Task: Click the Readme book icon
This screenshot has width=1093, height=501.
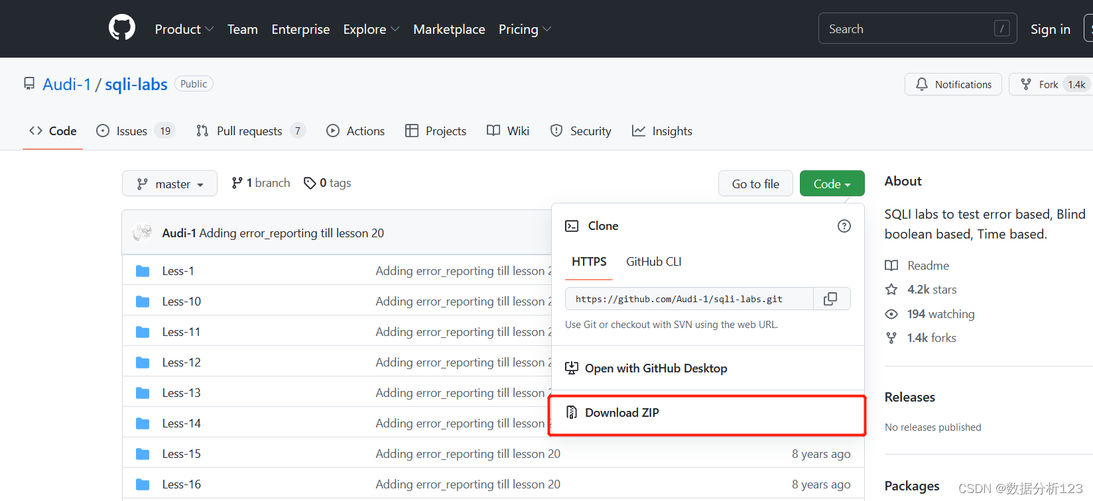Action: 891,266
